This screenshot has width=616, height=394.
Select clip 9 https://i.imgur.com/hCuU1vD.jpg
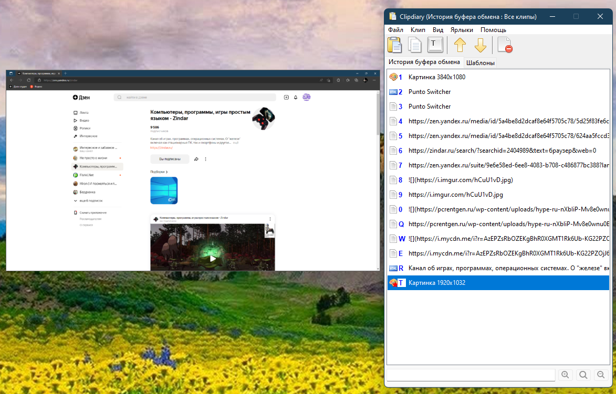pyautogui.click(x=498, y=195)
